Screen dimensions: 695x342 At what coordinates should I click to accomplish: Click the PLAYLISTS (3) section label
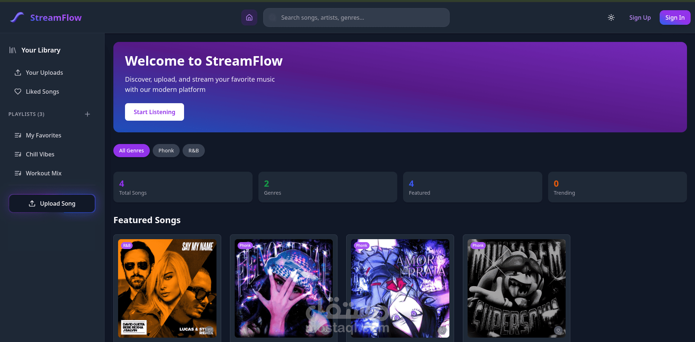coord(26,114)
